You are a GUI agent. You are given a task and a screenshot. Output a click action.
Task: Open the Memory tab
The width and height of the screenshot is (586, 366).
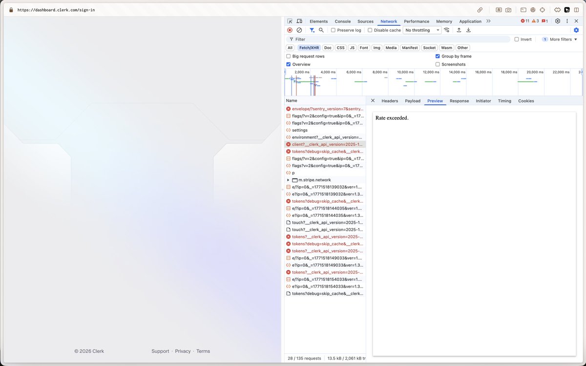(x=444, y=21)
